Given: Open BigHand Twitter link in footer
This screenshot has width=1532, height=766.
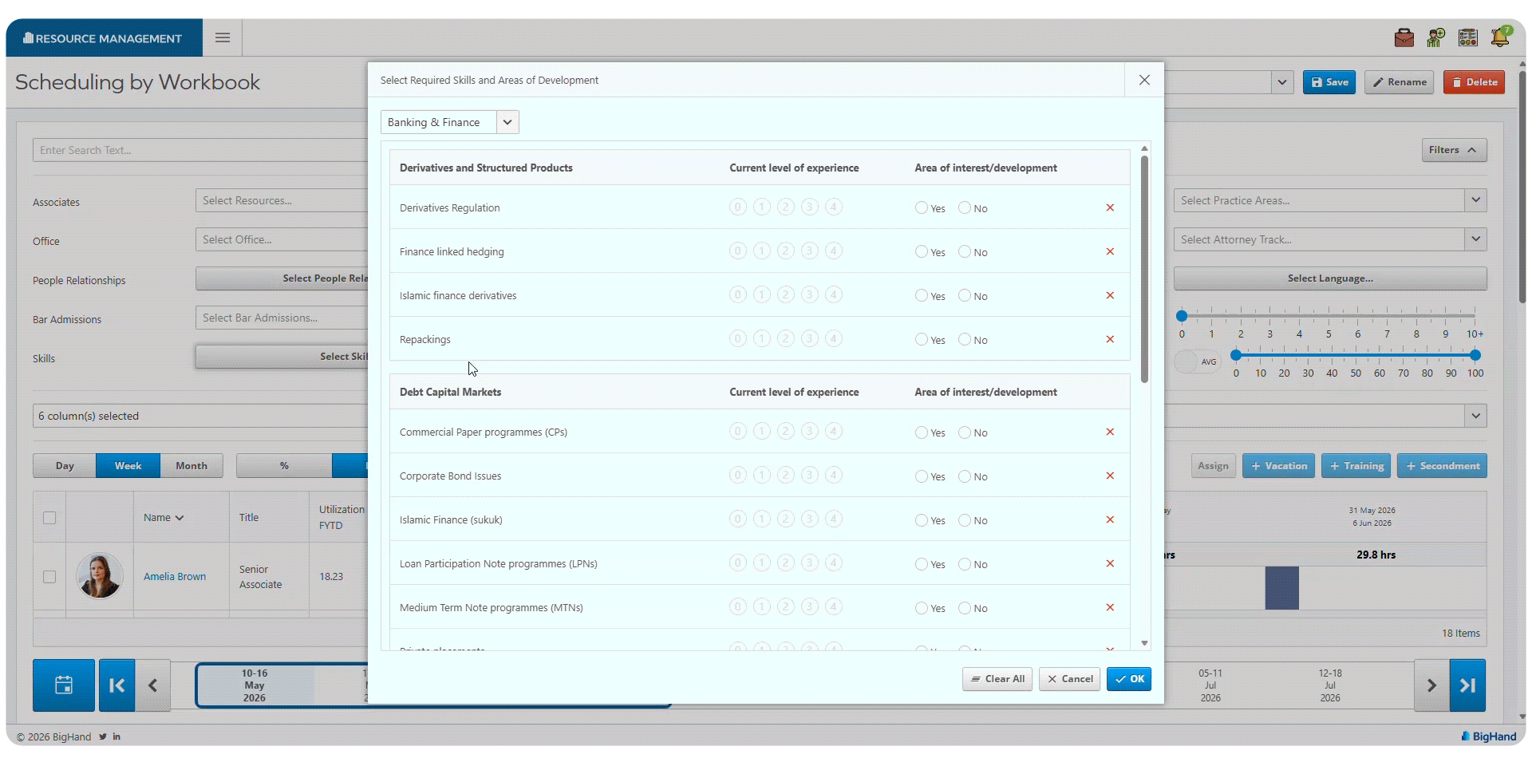Looking at the screenshot, I should tap(103, 736).
